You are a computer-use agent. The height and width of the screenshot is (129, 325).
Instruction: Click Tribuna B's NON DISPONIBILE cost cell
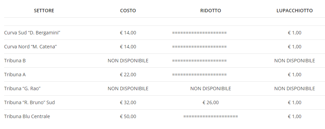point(128,61)
